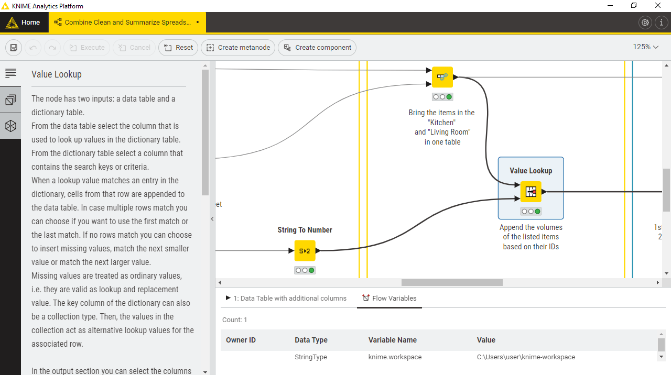Click the Value Lookup output port arrow

pyautogui.click(x=544, y=192)
